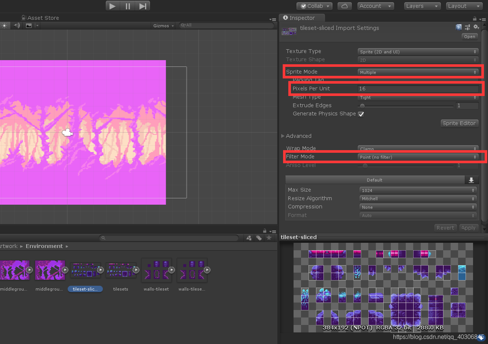Click the Pixels Per Unit field
The image size is (488, 344).
tap(418, 89)
